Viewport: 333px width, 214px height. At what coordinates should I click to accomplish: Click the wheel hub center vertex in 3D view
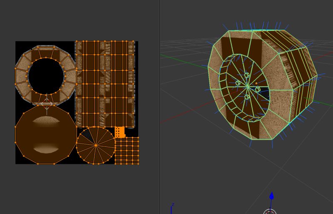click(248, 87)
